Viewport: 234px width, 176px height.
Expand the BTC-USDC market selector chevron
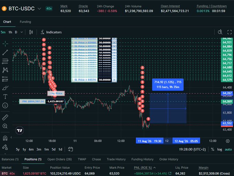tap(39, 9)
